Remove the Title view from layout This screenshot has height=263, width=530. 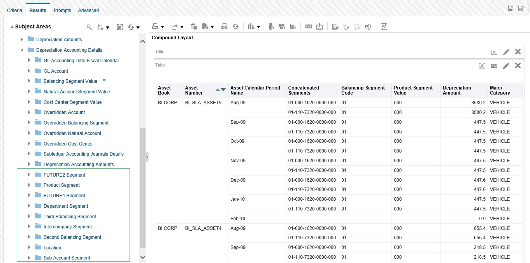coord(518,52)
